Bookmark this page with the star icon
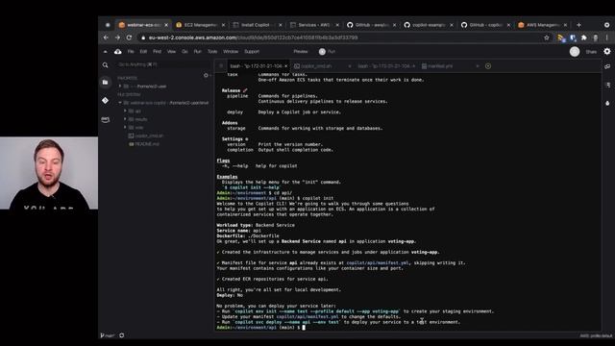This screenshot has height=346, width=615. tap(547, 37)
